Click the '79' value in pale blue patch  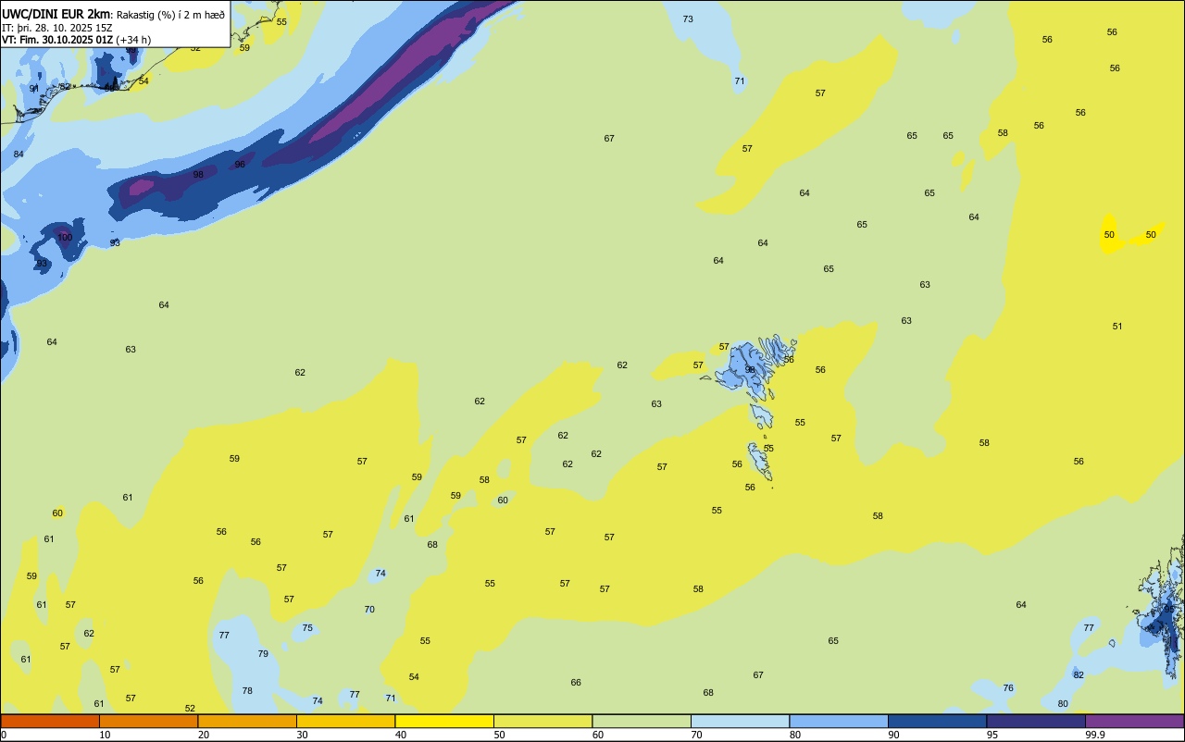[x=263, y=654]
